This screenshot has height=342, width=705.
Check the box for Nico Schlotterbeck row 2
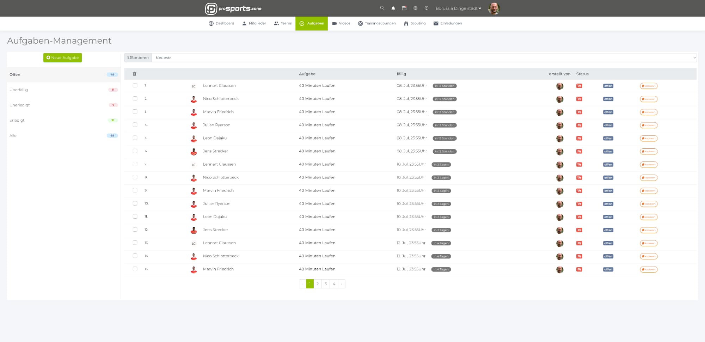point(135,99)
